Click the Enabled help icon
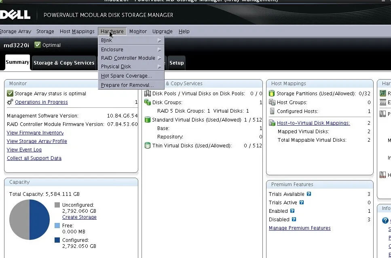Image resolution: width=391 pixels, height=258 pixels. pyautogui.click(x=292, y=211)
